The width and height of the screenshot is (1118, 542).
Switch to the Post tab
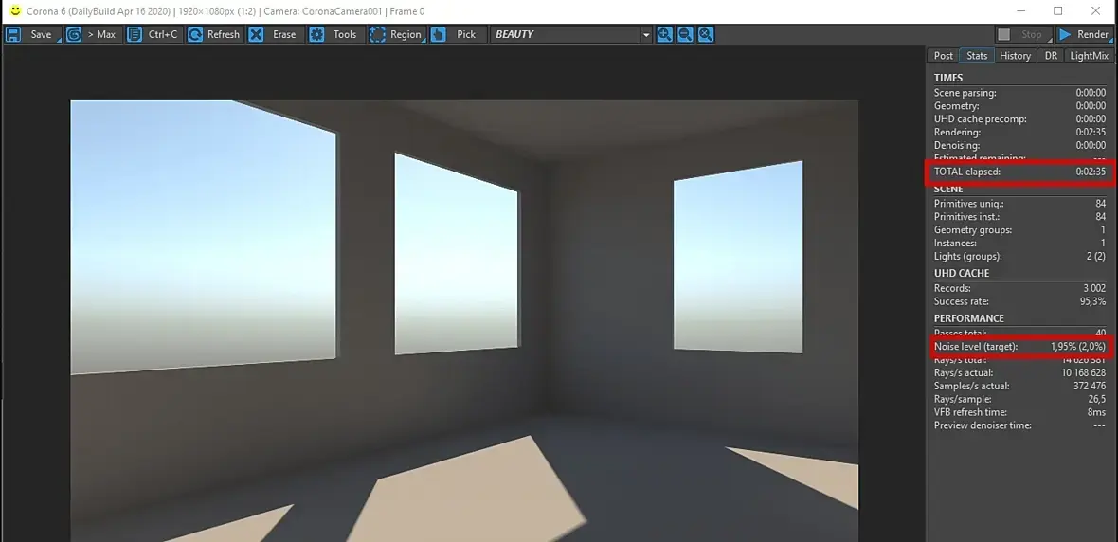tap(944, 56)
